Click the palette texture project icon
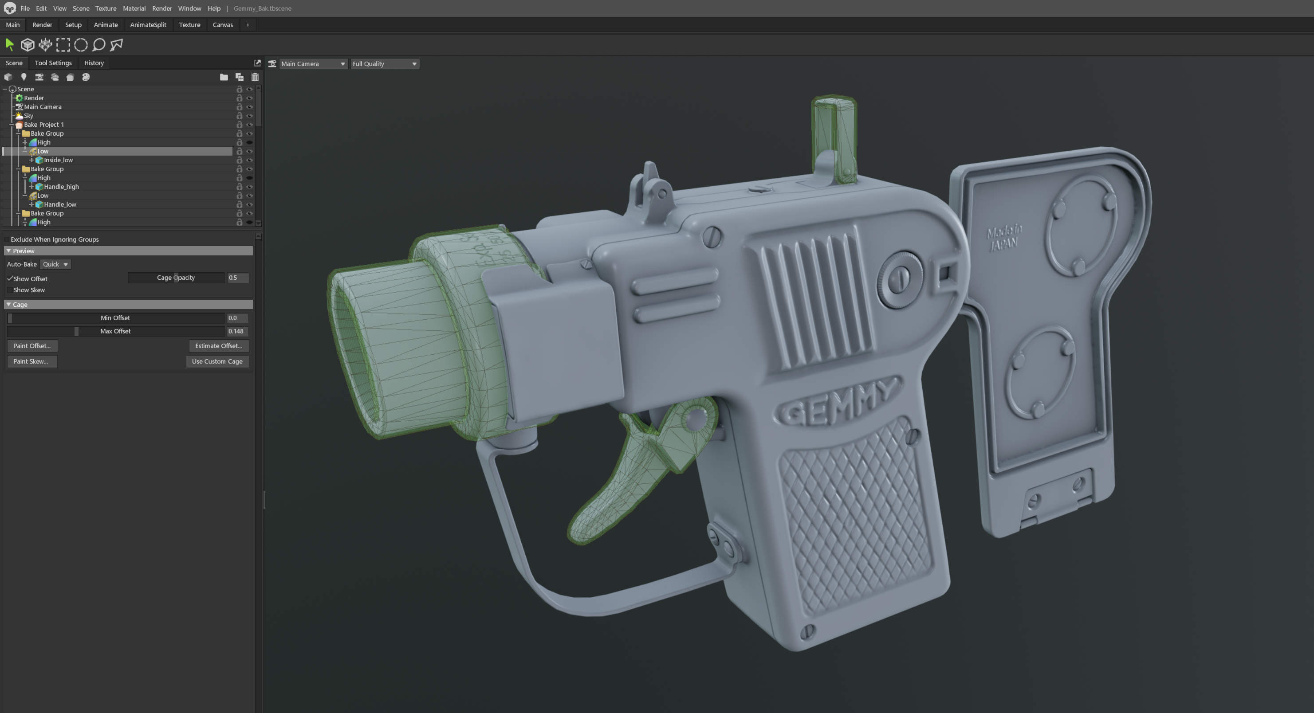1314x713 pixels. 86,77
